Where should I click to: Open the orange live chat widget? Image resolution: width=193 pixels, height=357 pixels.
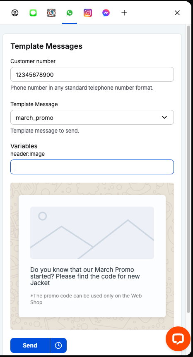pyautogui.click(x=178, y=339)
